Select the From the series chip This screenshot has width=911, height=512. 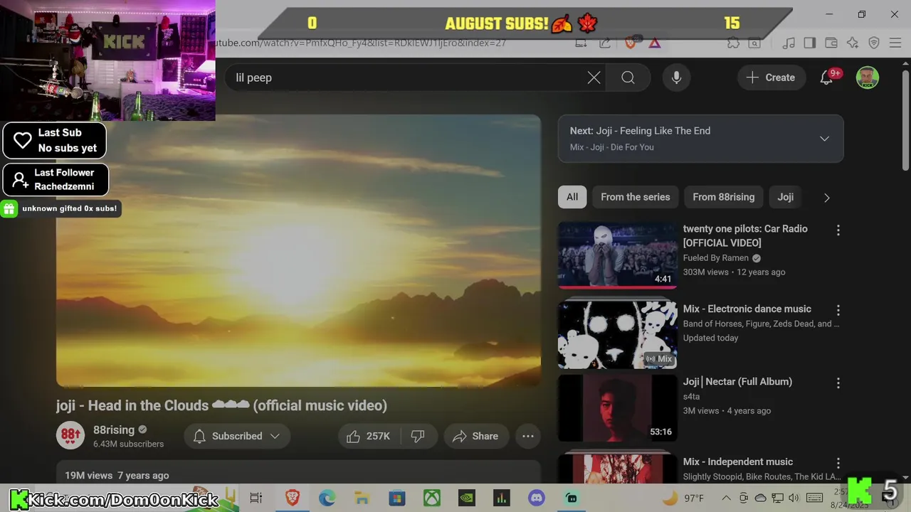pyautogui.click(x=635, y=197)
